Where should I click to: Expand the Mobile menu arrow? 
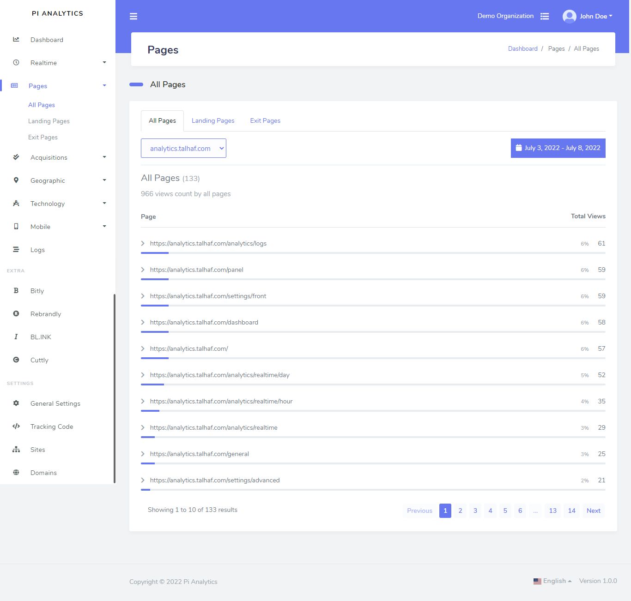tap(104, 226)
